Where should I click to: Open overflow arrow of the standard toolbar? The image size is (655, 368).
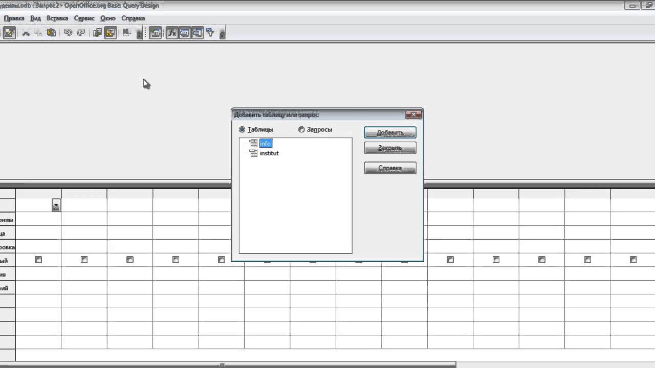pyautogui.click(x=139, y=34)
